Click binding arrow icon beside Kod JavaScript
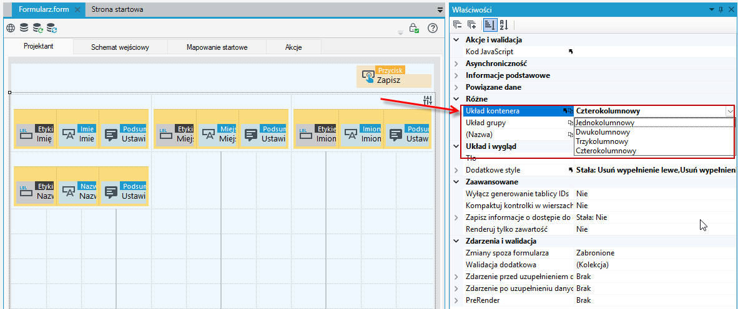This screenshot has width=738, height=309. pos(571,52)
